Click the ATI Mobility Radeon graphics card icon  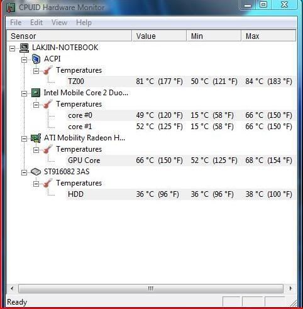36,138
